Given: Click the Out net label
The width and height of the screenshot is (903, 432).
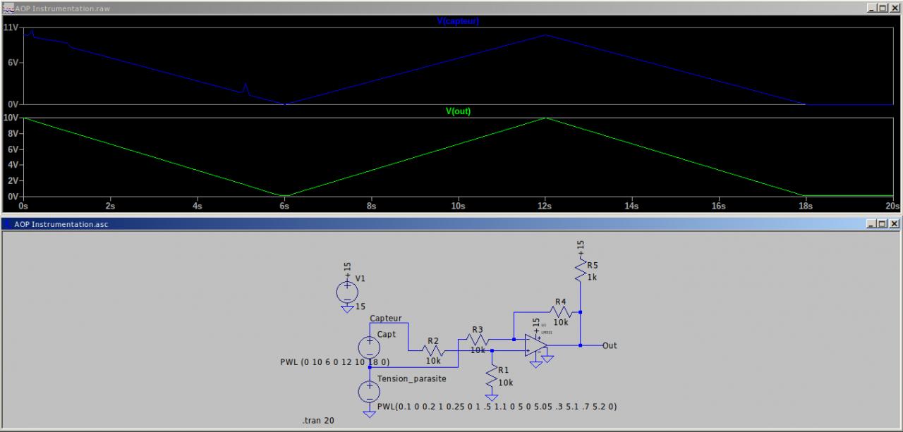Looking at the screenshot, I should [610, 345].
